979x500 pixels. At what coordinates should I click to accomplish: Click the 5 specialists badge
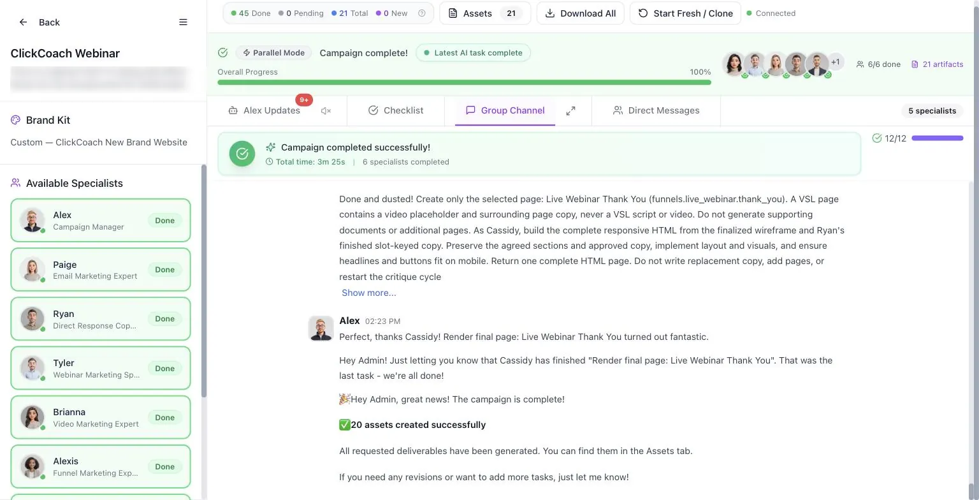tap(932, 111)
